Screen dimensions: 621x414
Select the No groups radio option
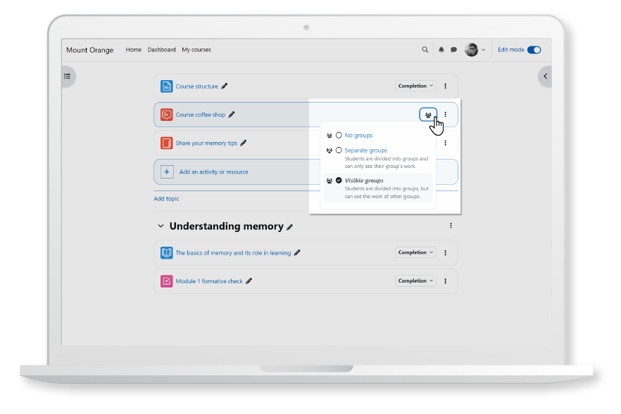click(339, 135)
